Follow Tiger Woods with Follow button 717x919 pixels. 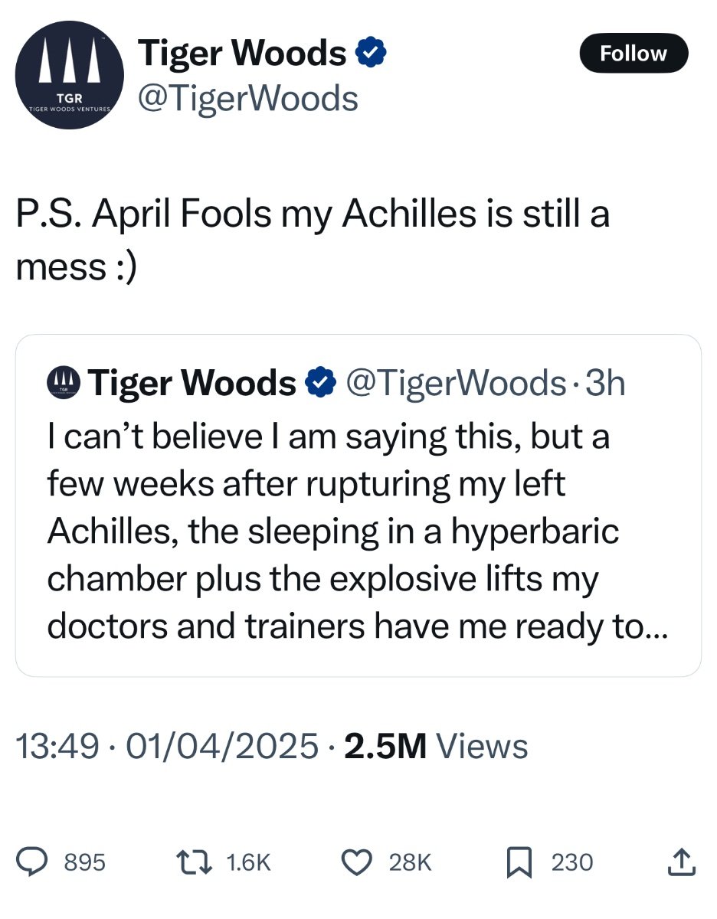[x=634, y=53]
